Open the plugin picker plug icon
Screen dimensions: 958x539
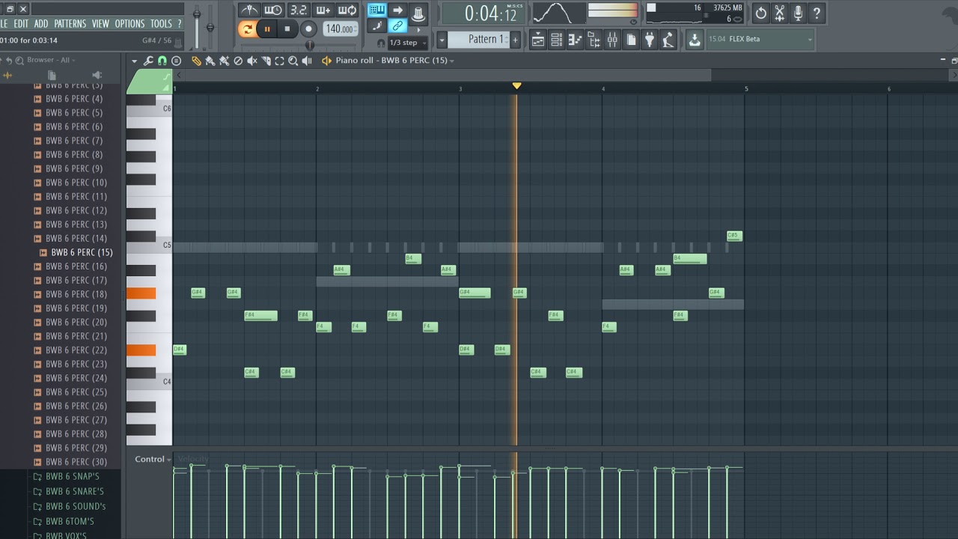[x=650, y=40]
